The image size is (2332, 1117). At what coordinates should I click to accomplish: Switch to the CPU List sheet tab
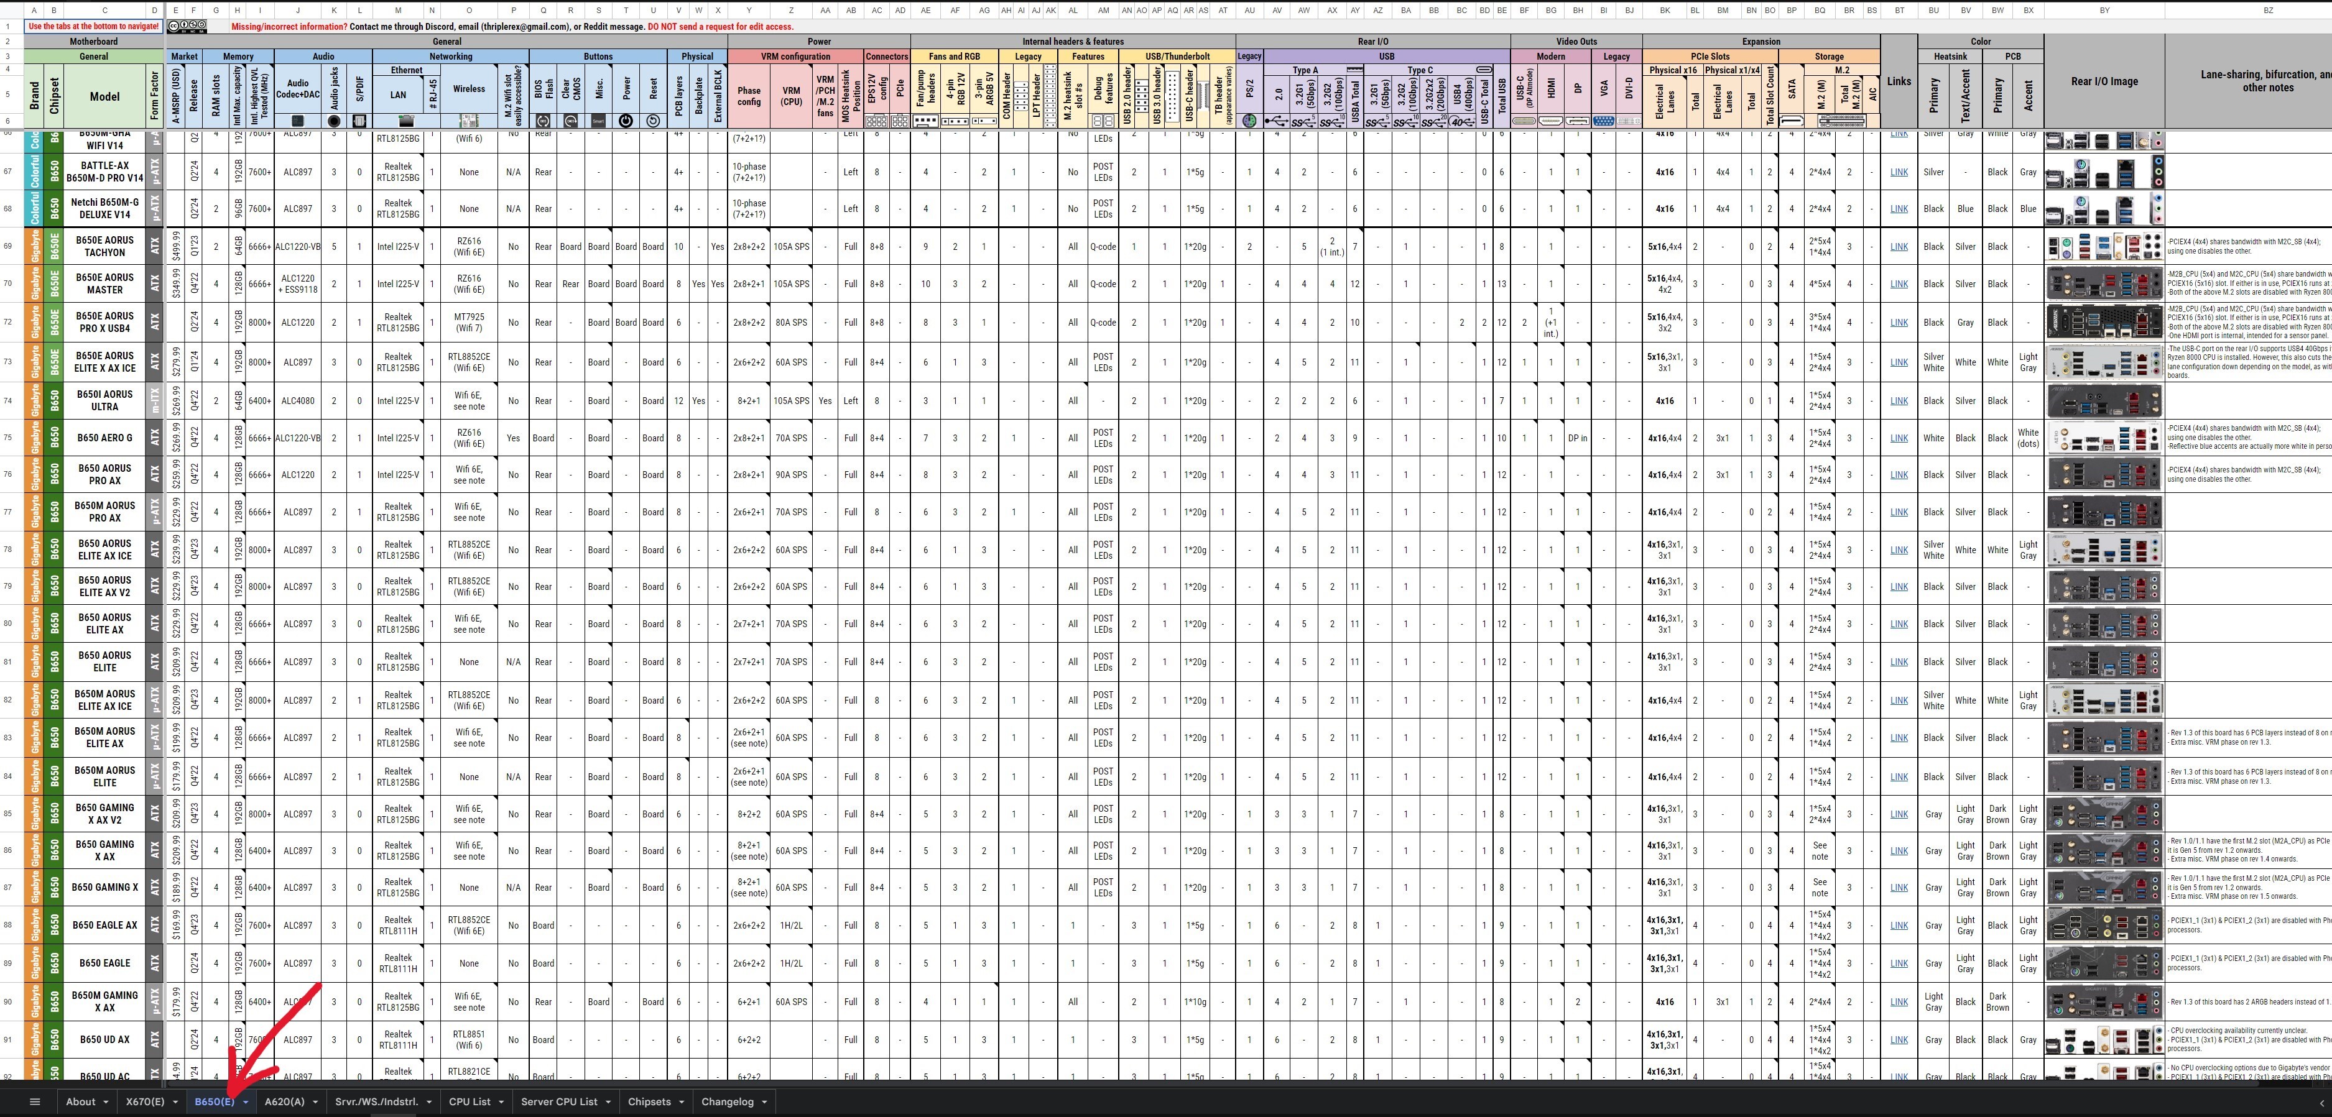point(470,1101)
